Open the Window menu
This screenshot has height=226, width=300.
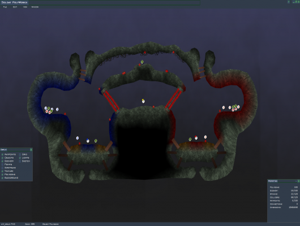pyautogui.click(x=35, y=7)
